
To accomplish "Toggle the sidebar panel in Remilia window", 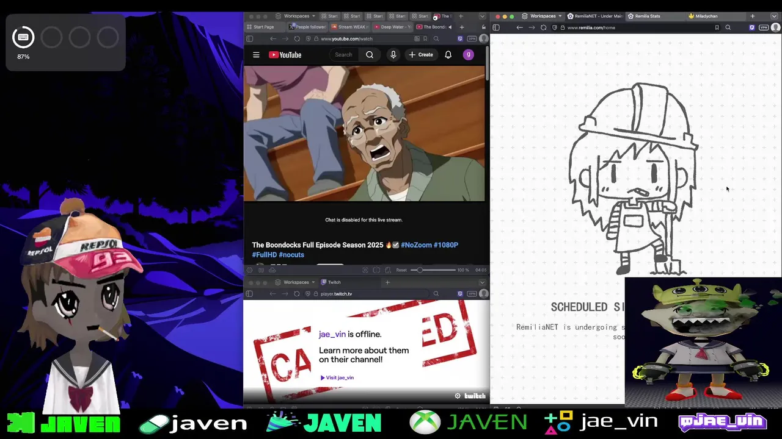I will point(496,27).
